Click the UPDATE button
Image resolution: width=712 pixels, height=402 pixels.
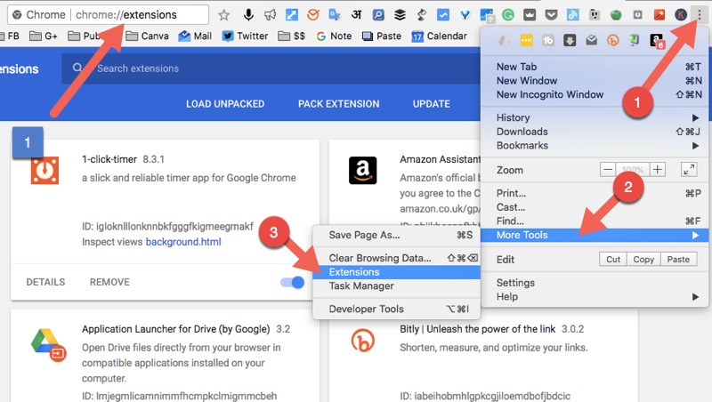pyautogui.click(x=432, y=104)
